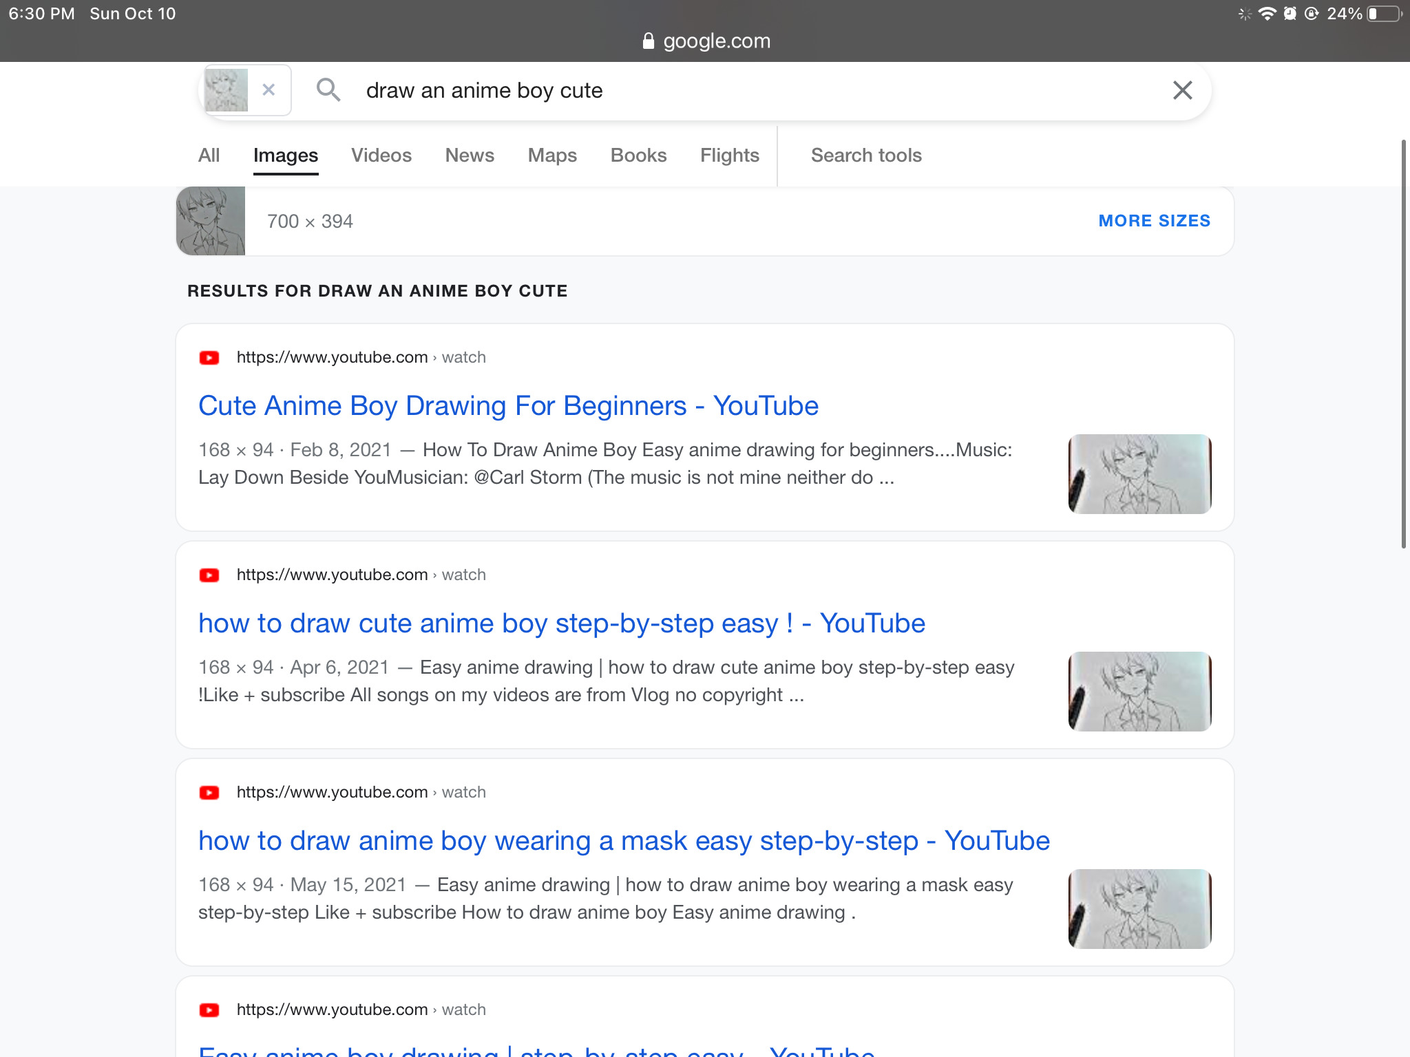Open Cute Anime Boy Drawing For Beginners link

click(508, 406)
